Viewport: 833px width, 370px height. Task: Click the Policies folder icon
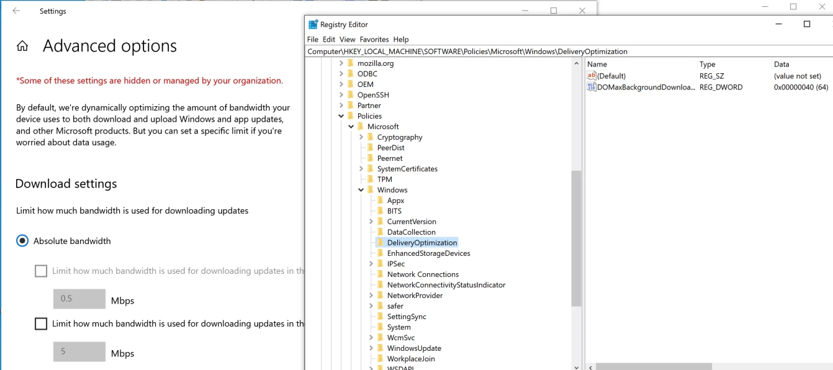(x=351, y=116)
